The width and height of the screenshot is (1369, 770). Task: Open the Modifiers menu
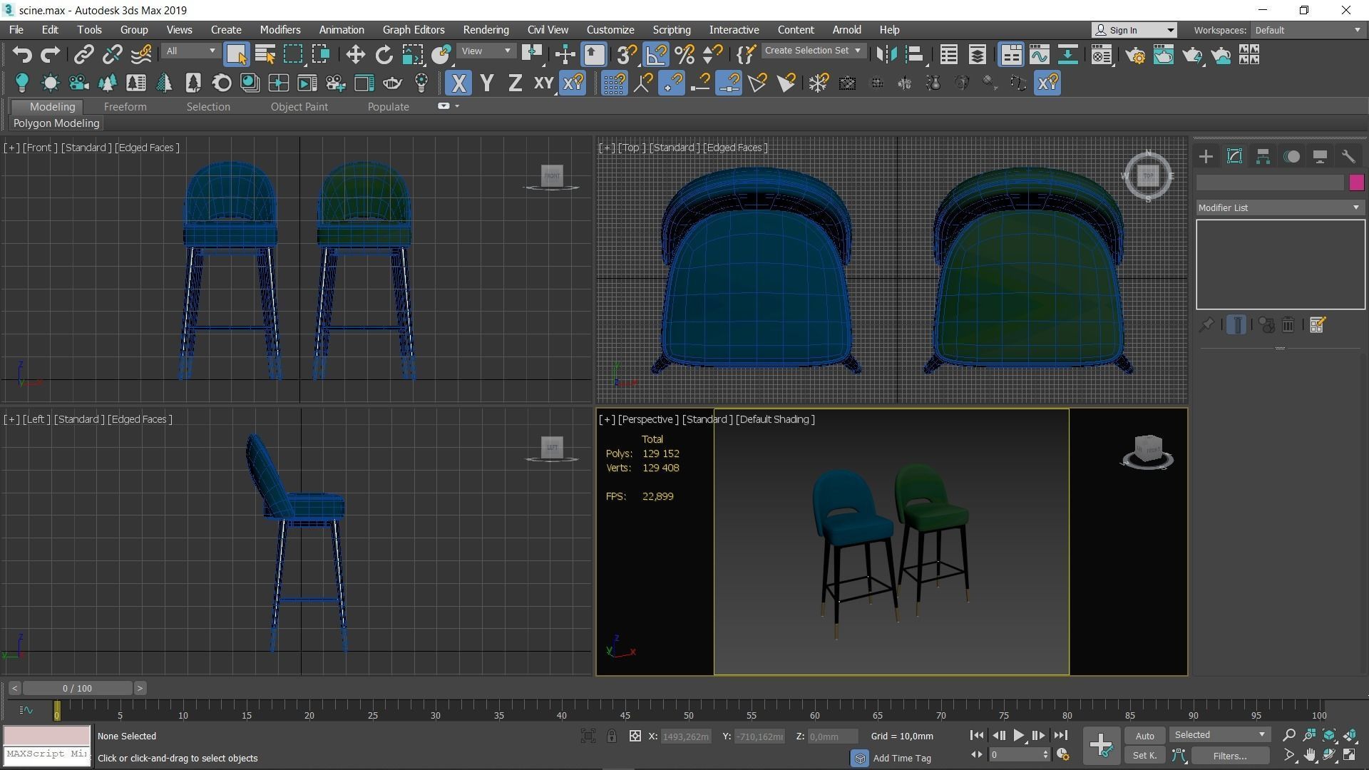tap(280, 30)
